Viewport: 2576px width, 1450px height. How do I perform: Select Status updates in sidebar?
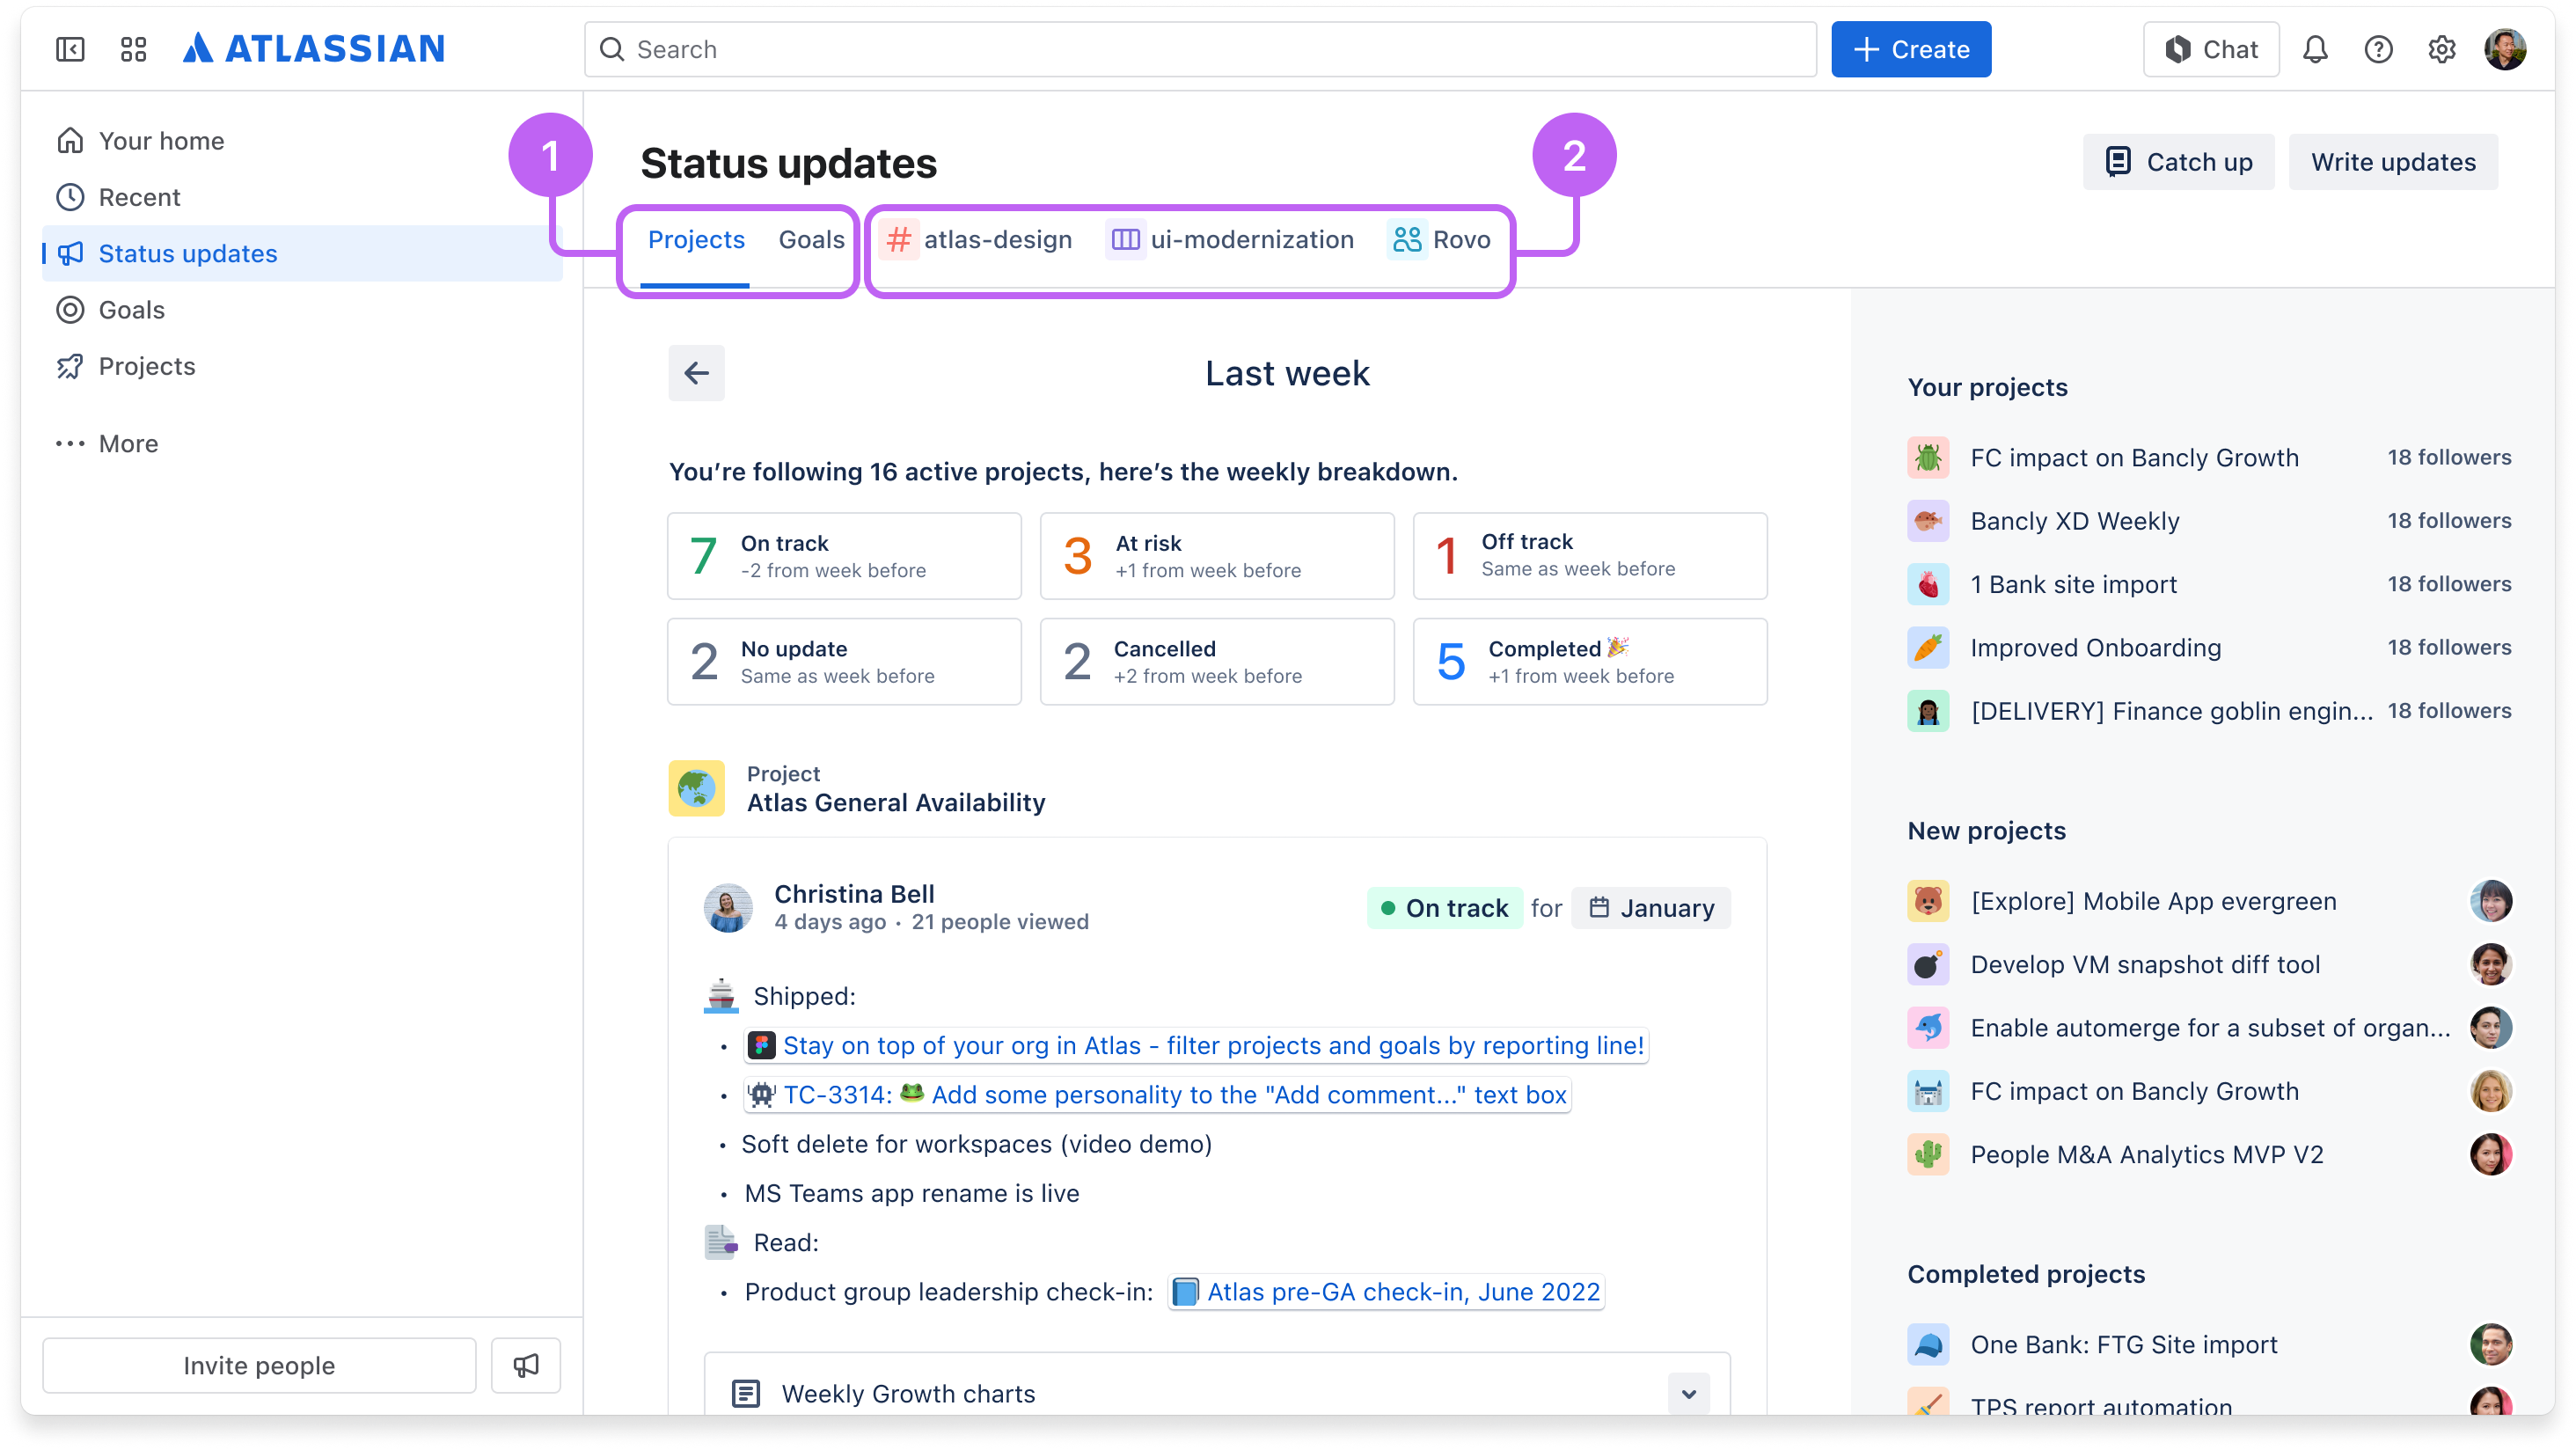[x=302, y=253]
